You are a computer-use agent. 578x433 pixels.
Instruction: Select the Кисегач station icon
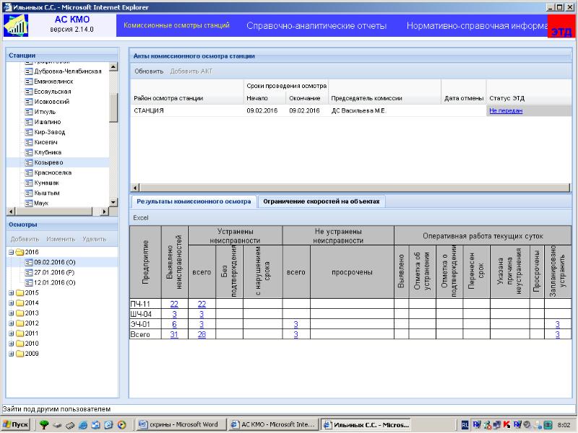tap(29, 142)
